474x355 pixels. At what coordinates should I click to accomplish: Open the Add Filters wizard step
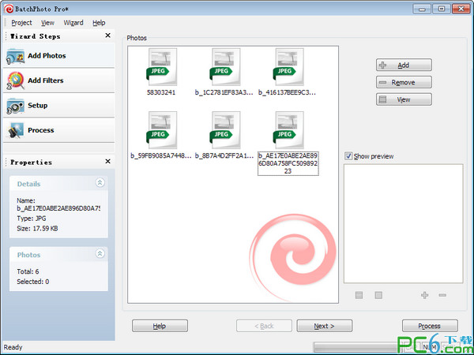[59, 80]
